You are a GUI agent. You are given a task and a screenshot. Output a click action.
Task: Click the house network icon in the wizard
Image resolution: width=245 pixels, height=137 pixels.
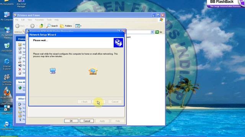[93, 71]
